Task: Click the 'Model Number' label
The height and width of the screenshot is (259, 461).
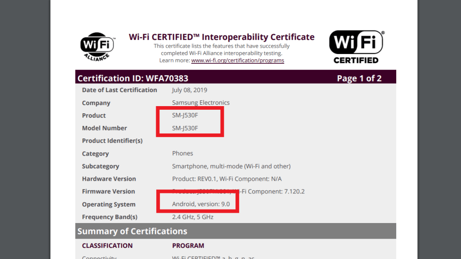Action: tap(104, 128)
